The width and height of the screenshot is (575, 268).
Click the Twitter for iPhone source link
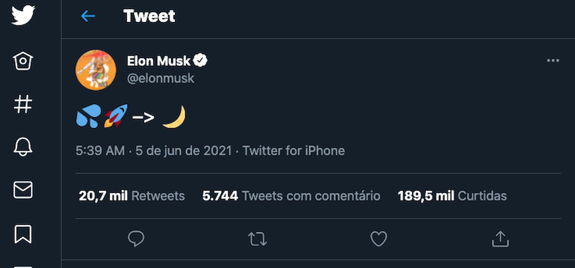pyautogui.click(x=294, y=151)
